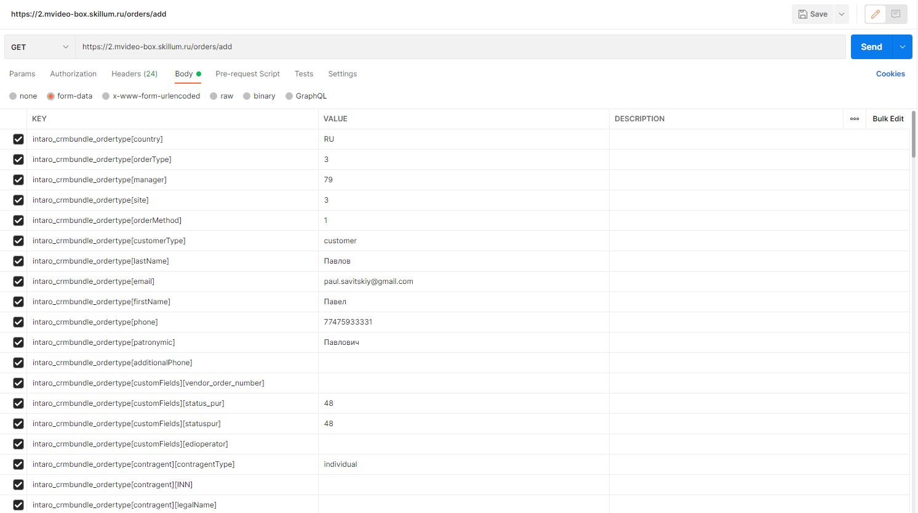Switch to the Pre-request Script tab
Screen dimensions: 918x513
point(247,73)
